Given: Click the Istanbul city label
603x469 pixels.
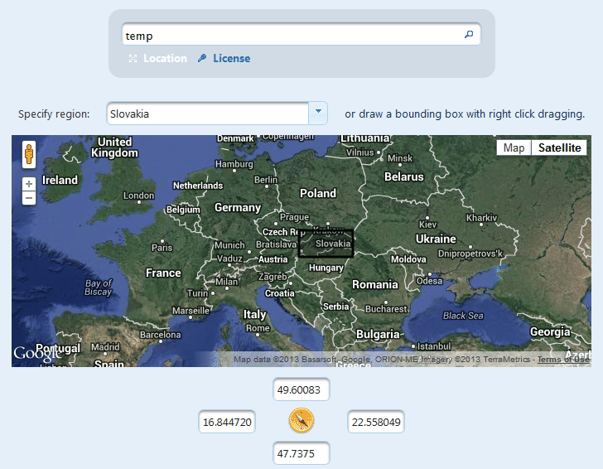Looking at the screenshot, I should (434, 346).
